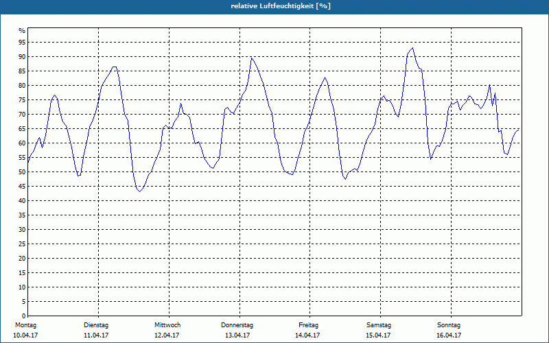This screenshot has width=549, height=343.
Task: Click the y-axis value '20'
Action: [x=22, y=259]
